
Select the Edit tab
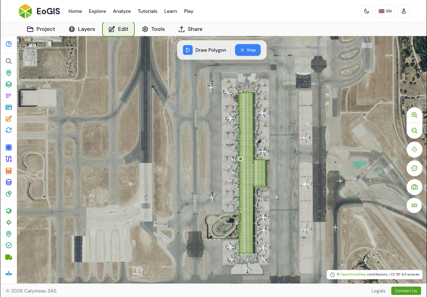pos(118,29)
